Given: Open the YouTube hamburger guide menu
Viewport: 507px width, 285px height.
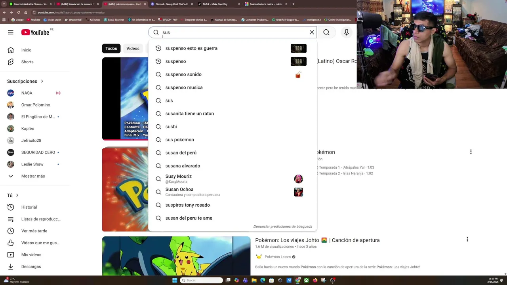Looking at the screenshot, I should [11, 32].
